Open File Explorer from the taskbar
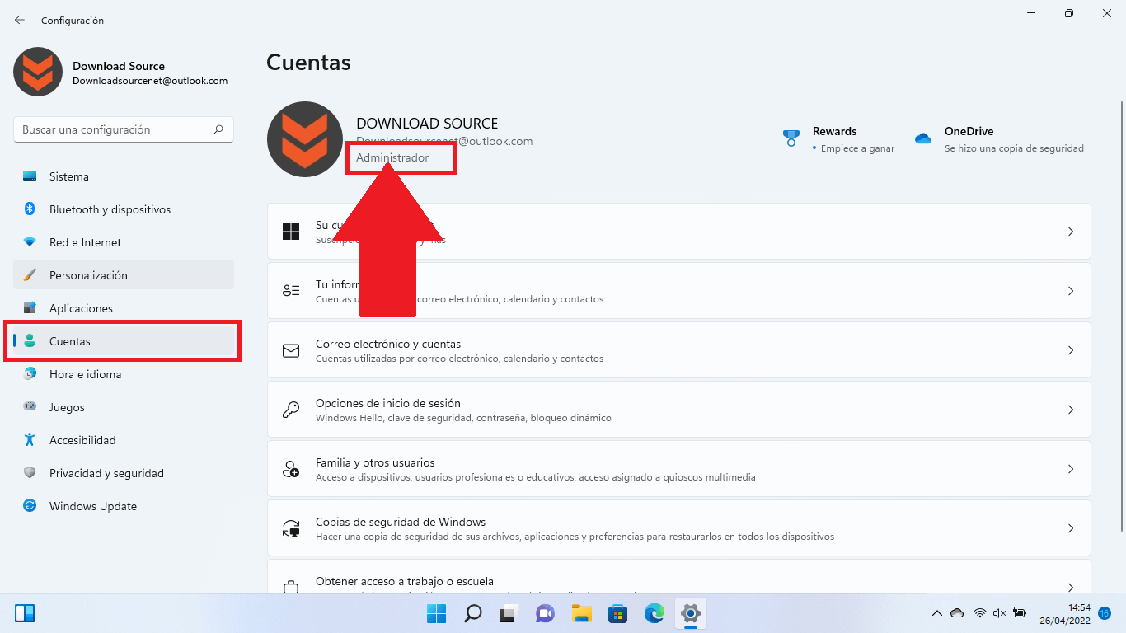 tap(582, 613)
